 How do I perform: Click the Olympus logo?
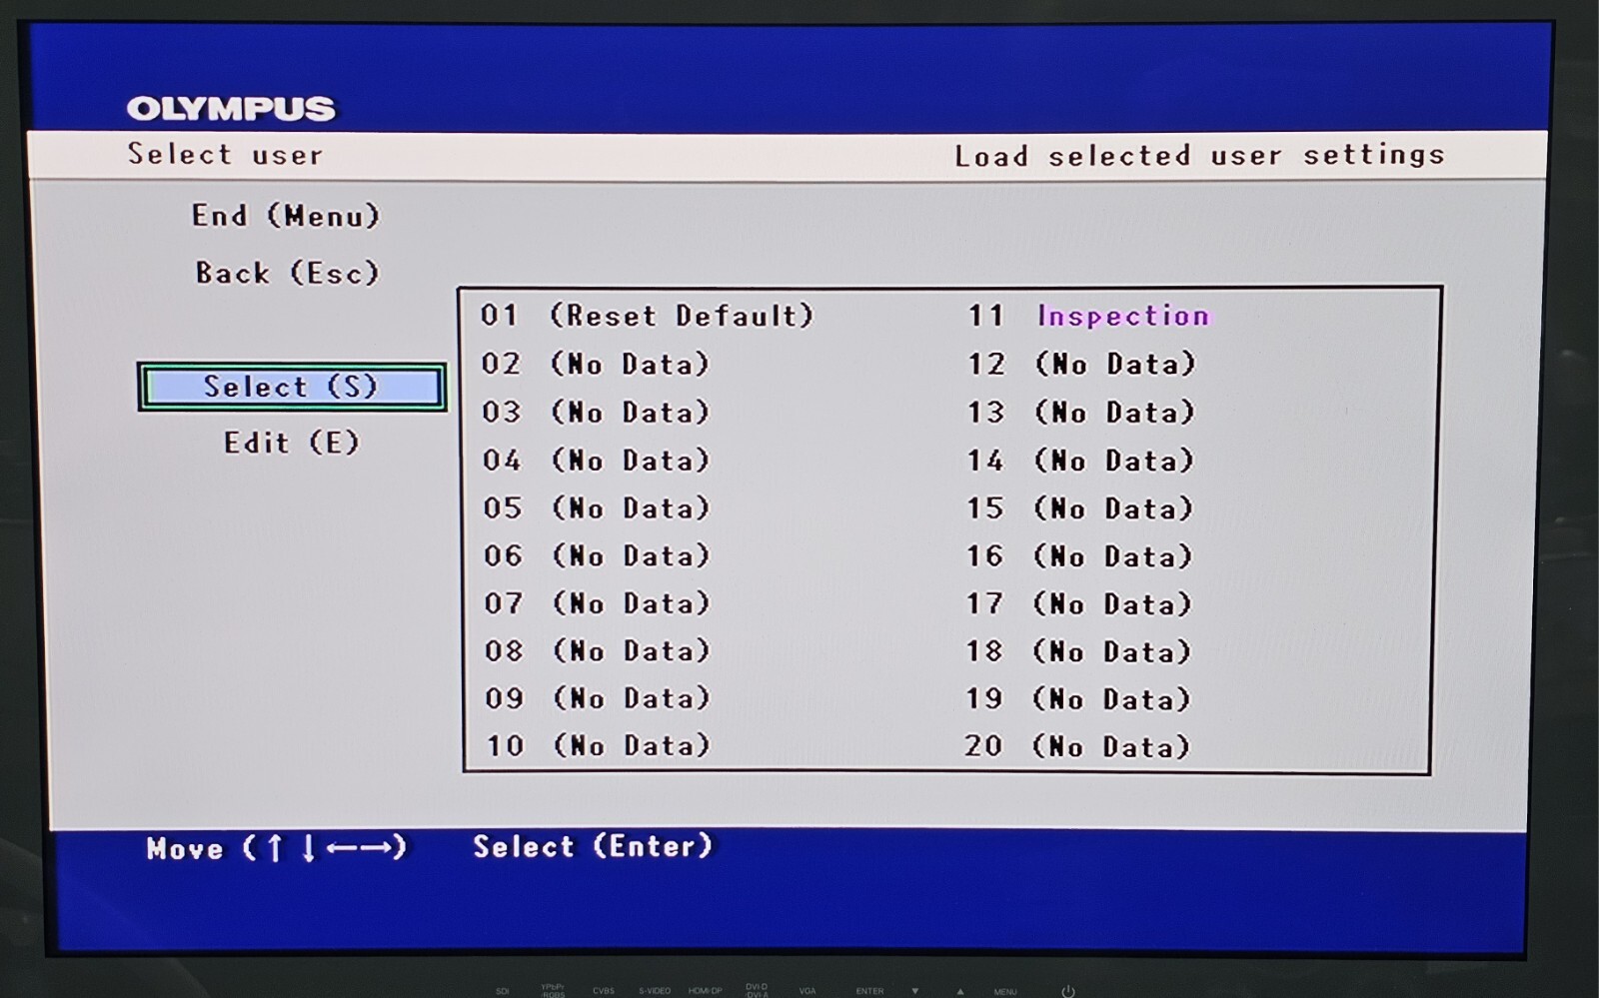231,108
